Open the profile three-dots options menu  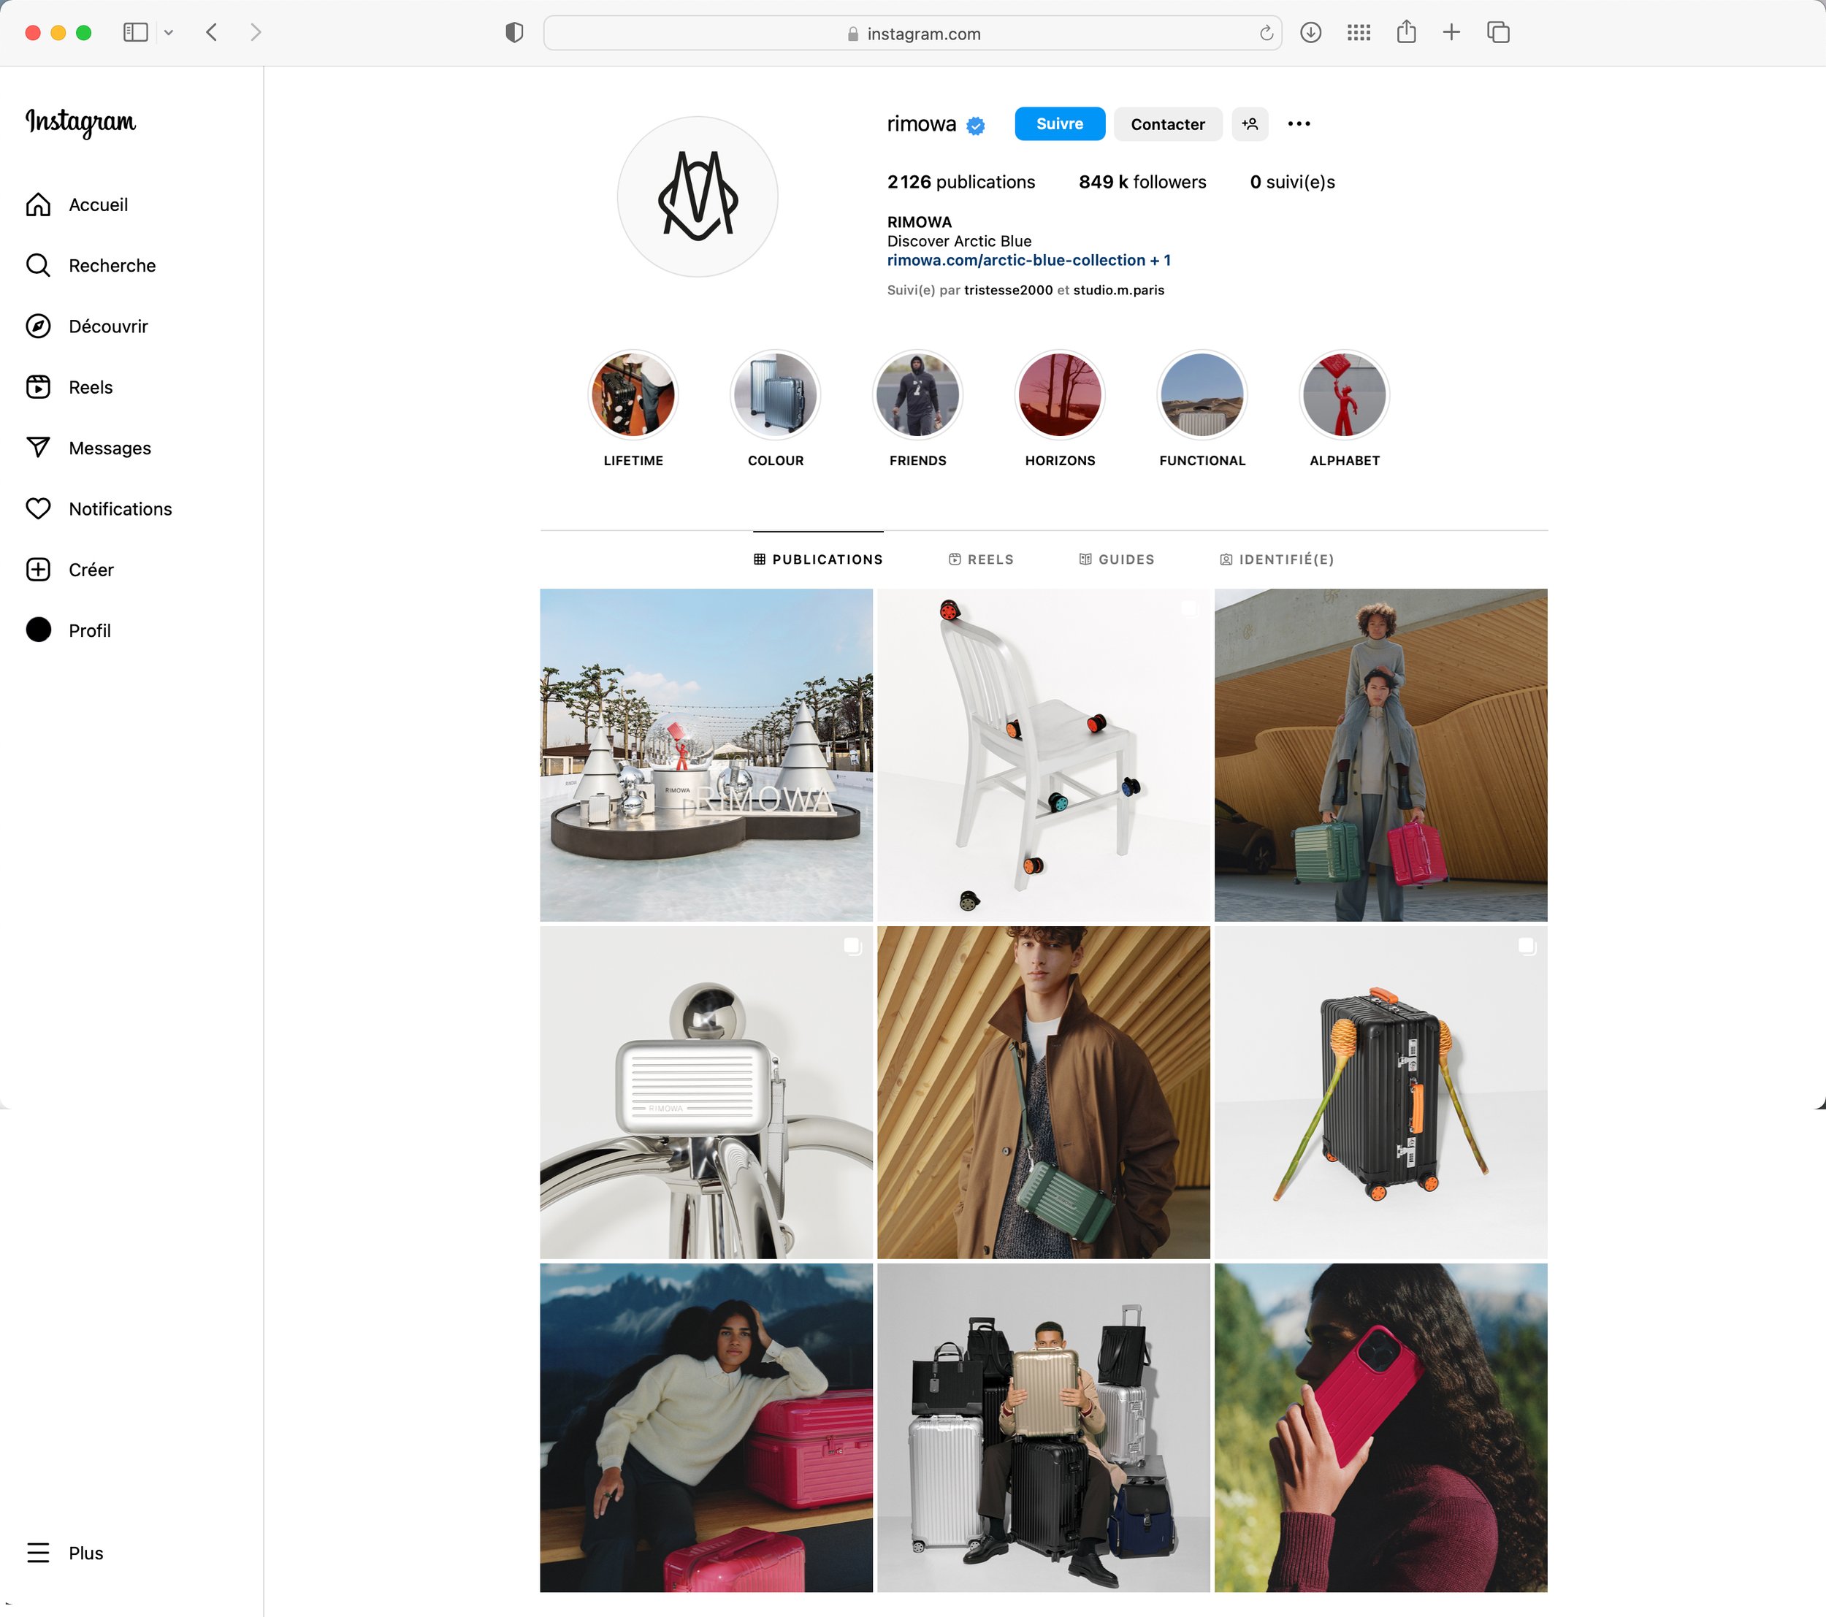coord(1299,124)
